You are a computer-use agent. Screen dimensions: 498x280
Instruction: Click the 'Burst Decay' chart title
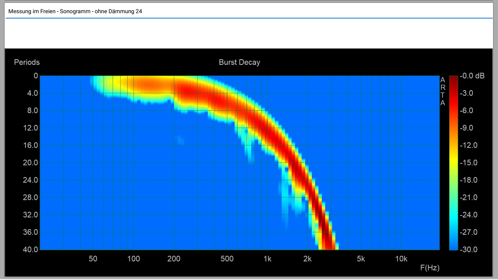[x=239, y=62]
